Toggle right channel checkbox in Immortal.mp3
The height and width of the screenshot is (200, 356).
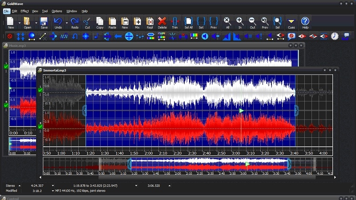click(40, 127)
